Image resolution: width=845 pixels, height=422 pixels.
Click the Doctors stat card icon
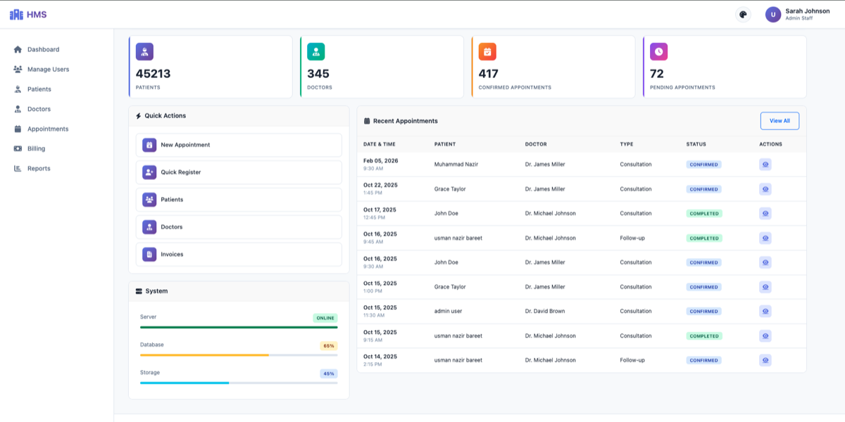[315, 51]
